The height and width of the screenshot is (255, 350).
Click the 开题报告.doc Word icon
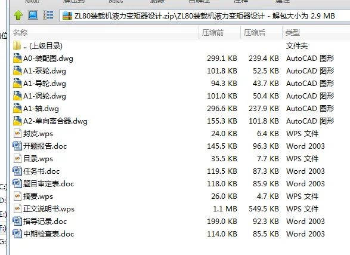(17, 146)
